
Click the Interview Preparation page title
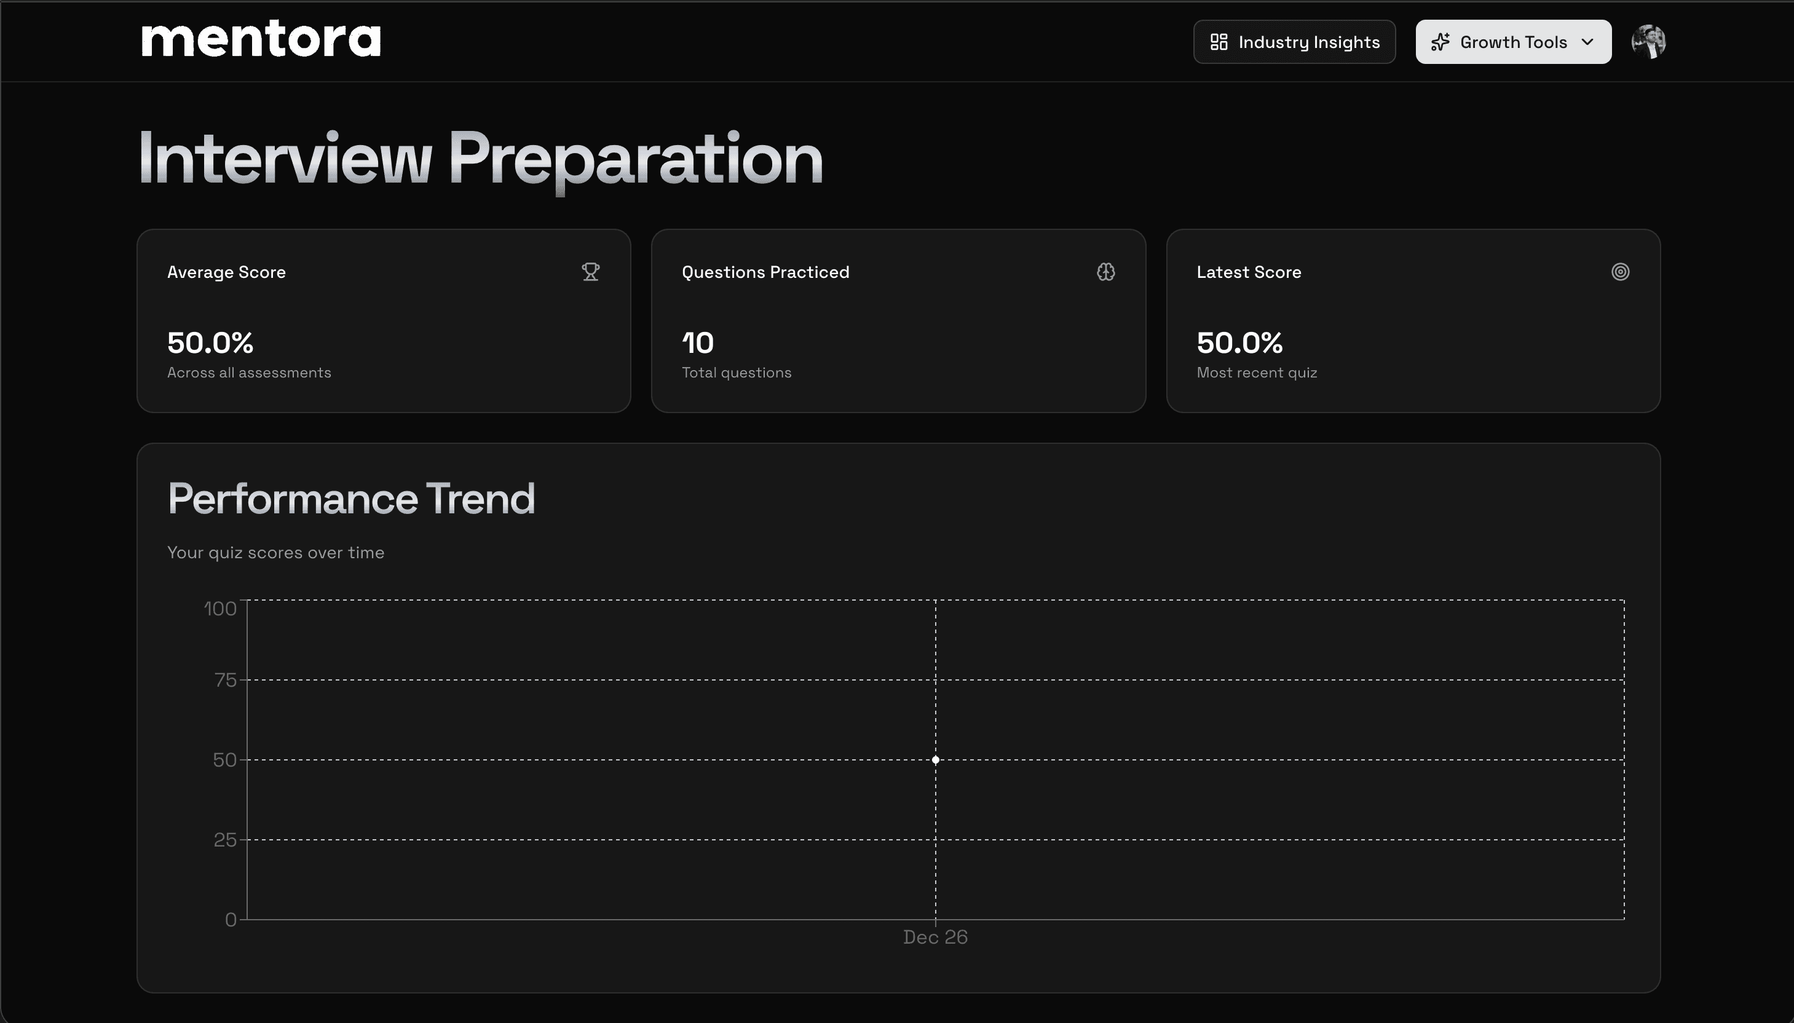click(x=480, y=159)
